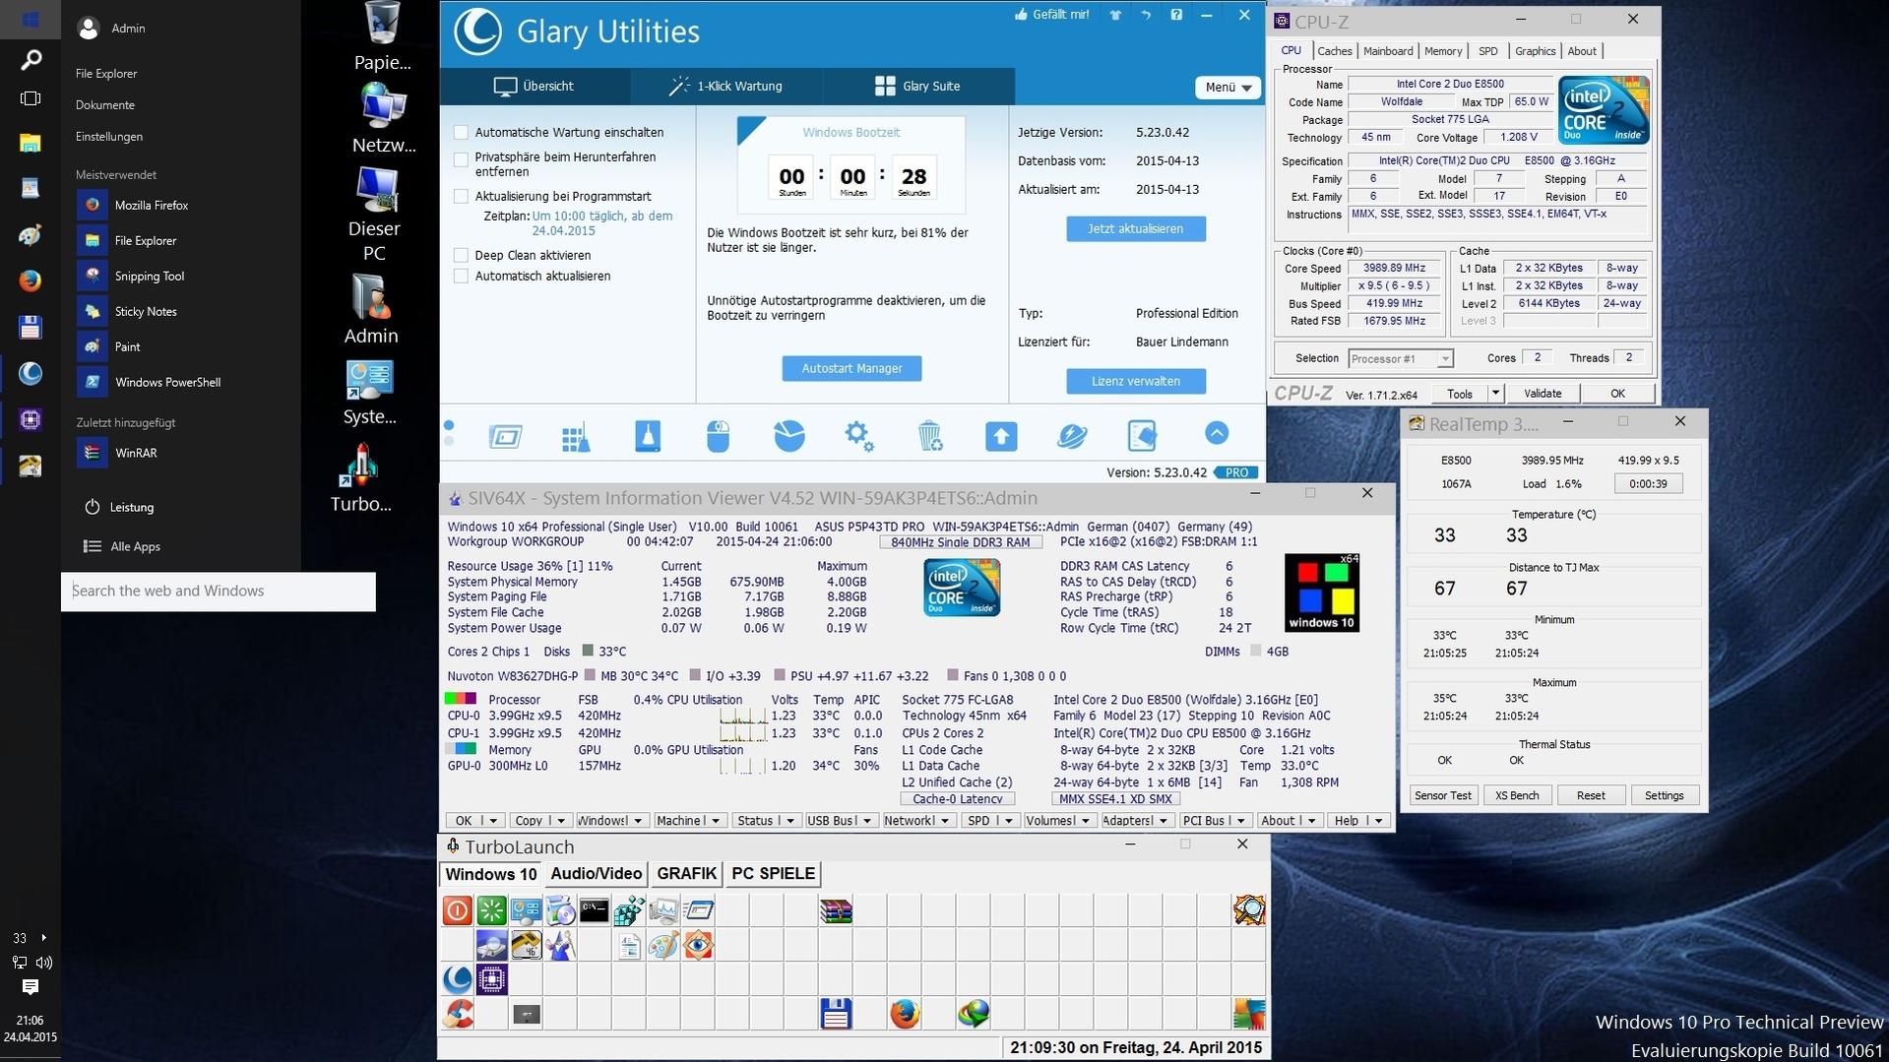
Task: Launch the CCleaner icon in TurboLaunch
Action: click(457, 1014)
